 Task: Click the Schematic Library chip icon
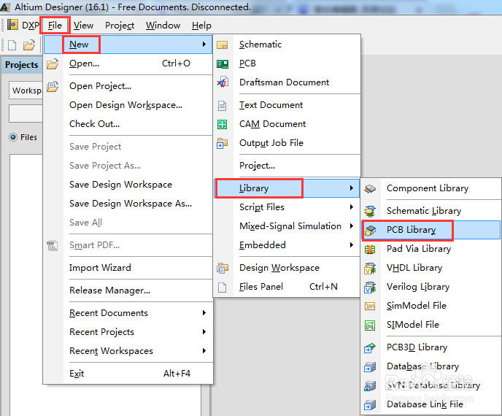click(x=370, y=211)
